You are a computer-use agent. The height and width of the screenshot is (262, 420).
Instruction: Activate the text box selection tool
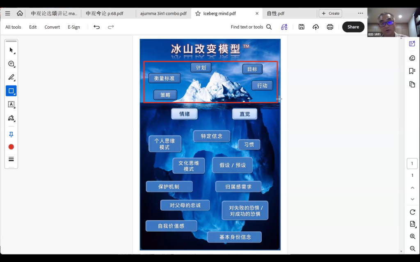(x=11, y=104)
